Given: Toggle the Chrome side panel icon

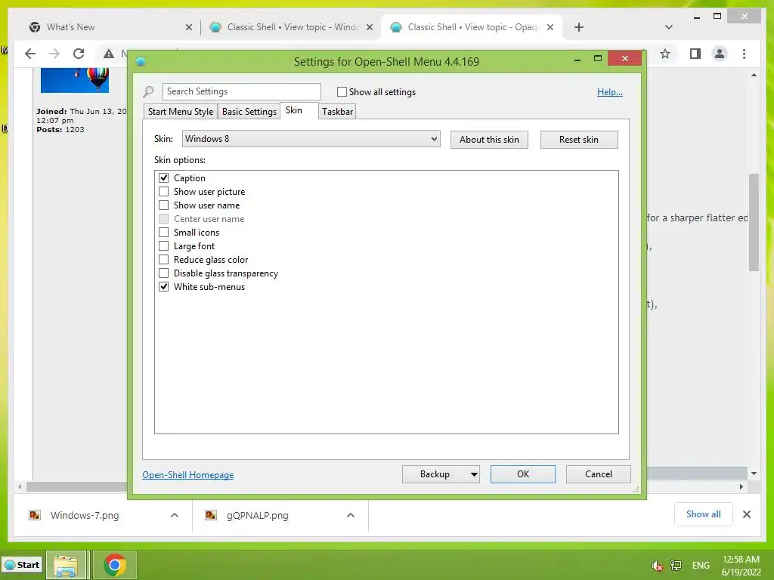Looking at the screenshot, I should point(695,54).
